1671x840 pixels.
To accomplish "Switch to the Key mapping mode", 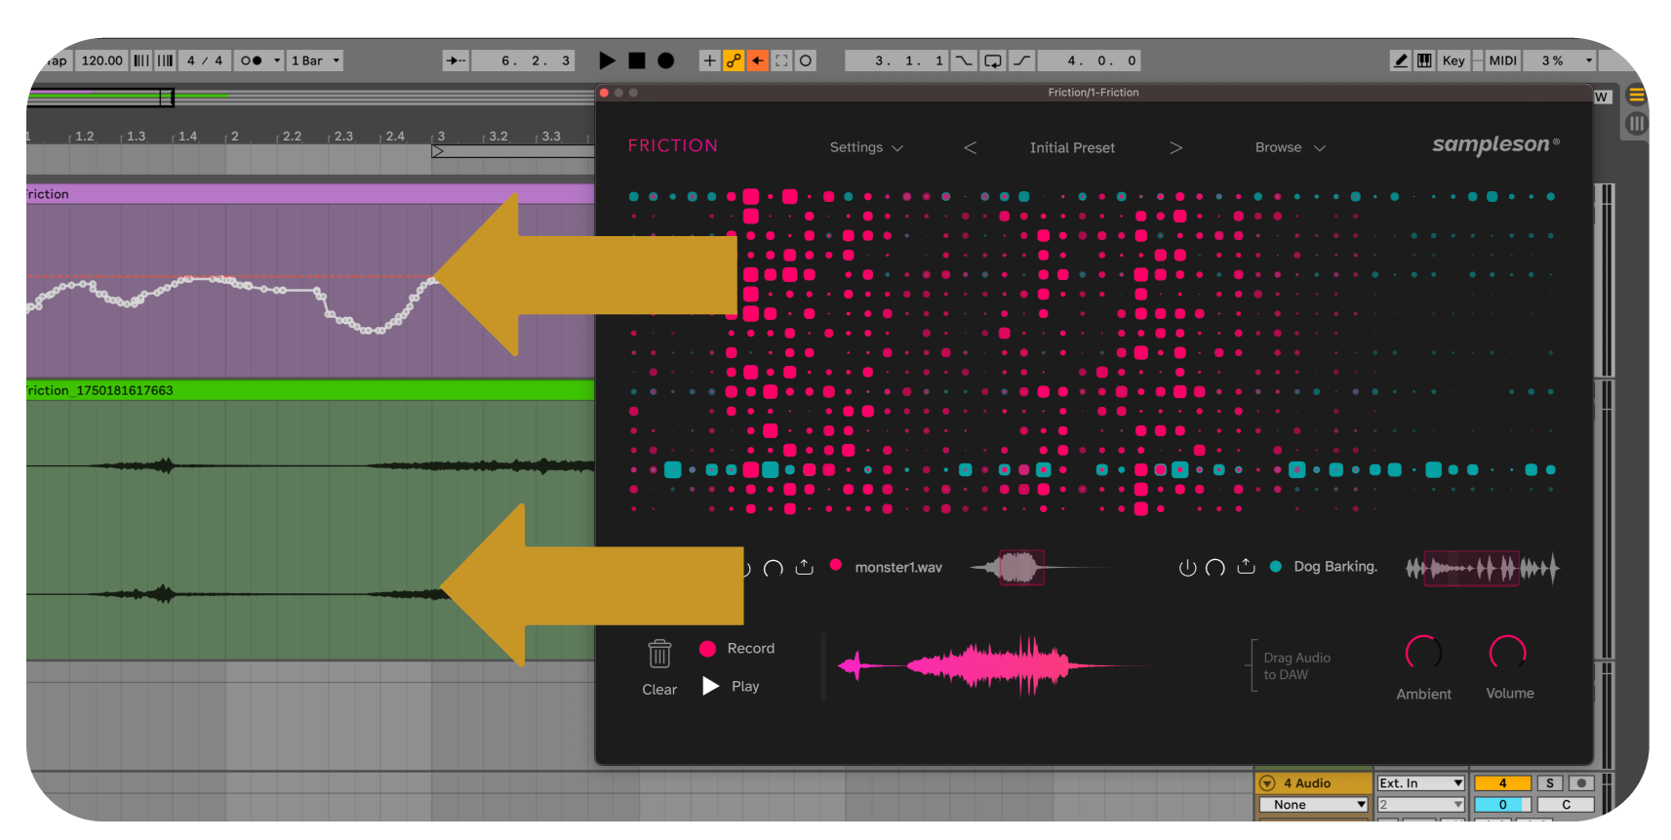I will (x=1453, y=60).
